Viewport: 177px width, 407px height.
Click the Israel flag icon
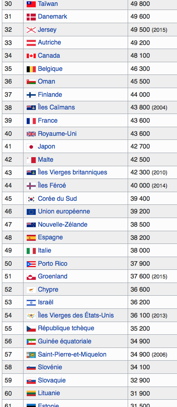coord(31,303)
